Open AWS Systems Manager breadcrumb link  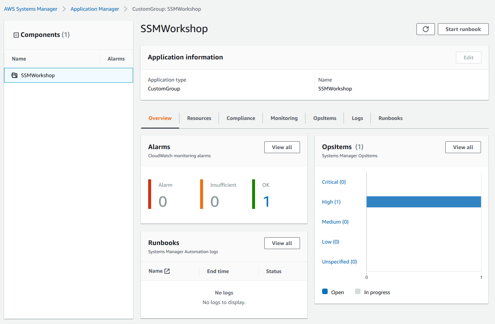pos(31,9)
